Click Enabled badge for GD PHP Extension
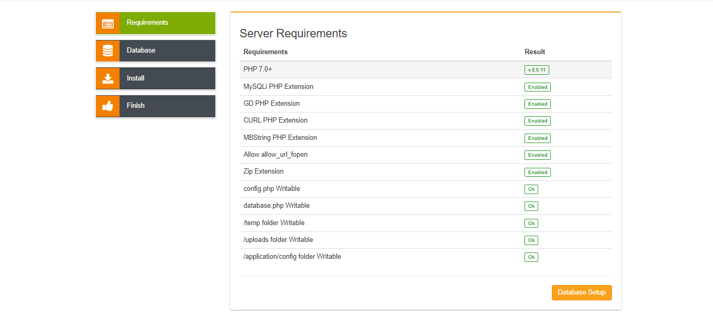The height and width of the screenshot is (324, 713). [x=537, y=104]
